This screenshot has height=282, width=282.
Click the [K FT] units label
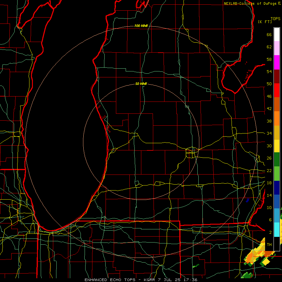click(x=265, y=22)
